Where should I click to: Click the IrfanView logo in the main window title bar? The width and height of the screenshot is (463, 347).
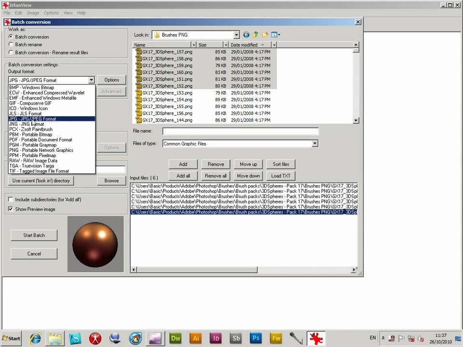(4, 5)
